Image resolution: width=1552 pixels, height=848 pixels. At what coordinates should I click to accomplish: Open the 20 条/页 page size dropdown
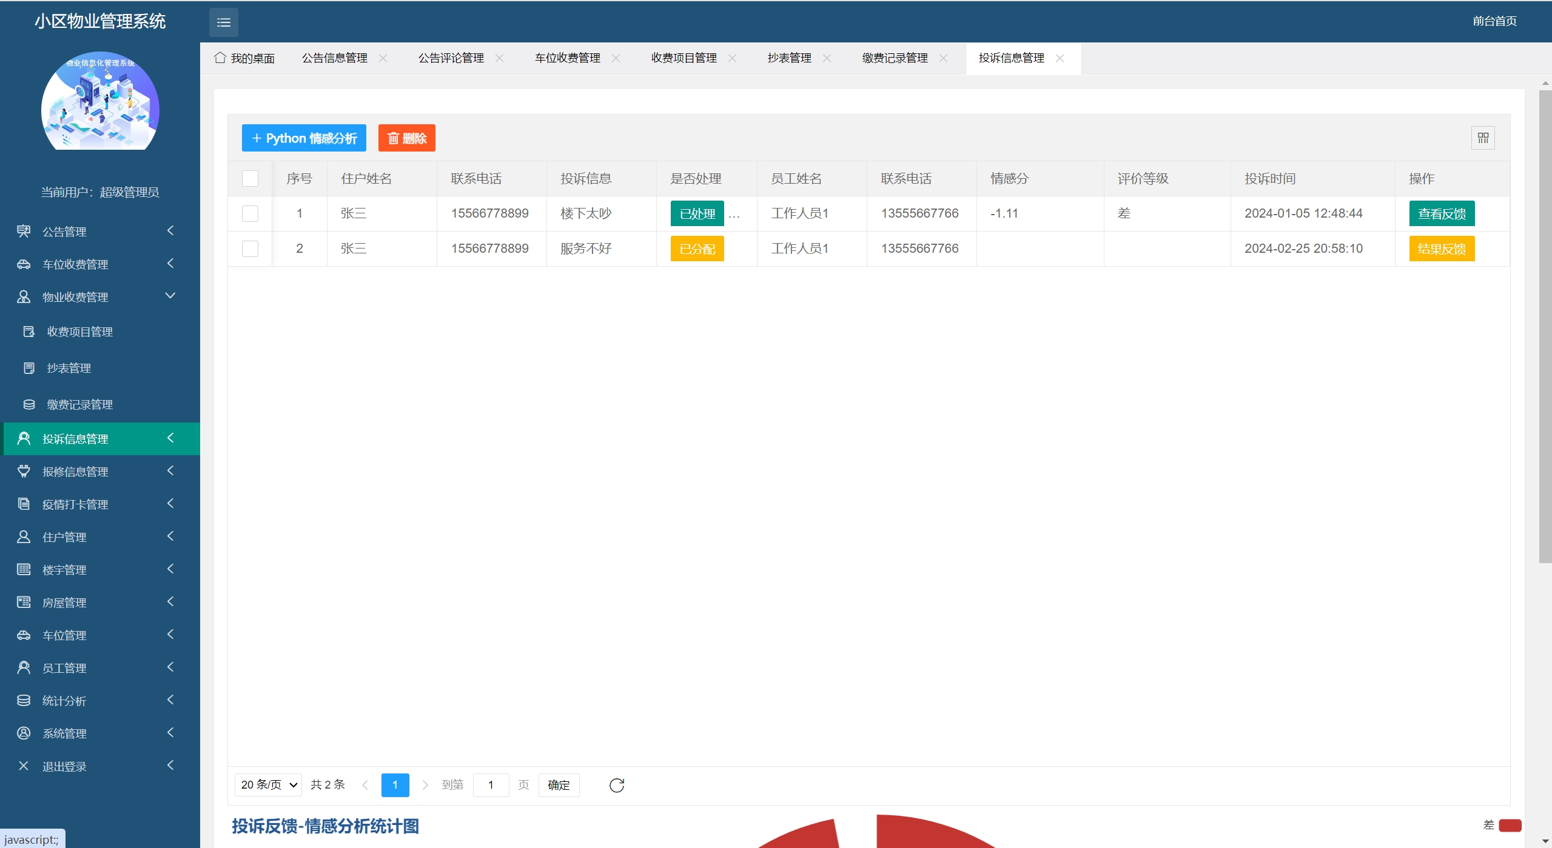[268, 785]
